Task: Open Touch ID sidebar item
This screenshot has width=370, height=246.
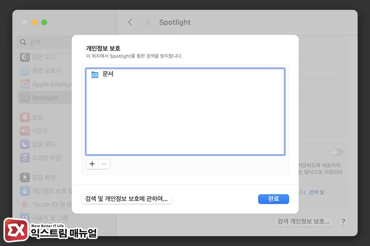Action: 45,204
